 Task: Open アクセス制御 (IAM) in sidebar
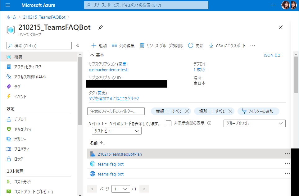(x=39, y=77)
